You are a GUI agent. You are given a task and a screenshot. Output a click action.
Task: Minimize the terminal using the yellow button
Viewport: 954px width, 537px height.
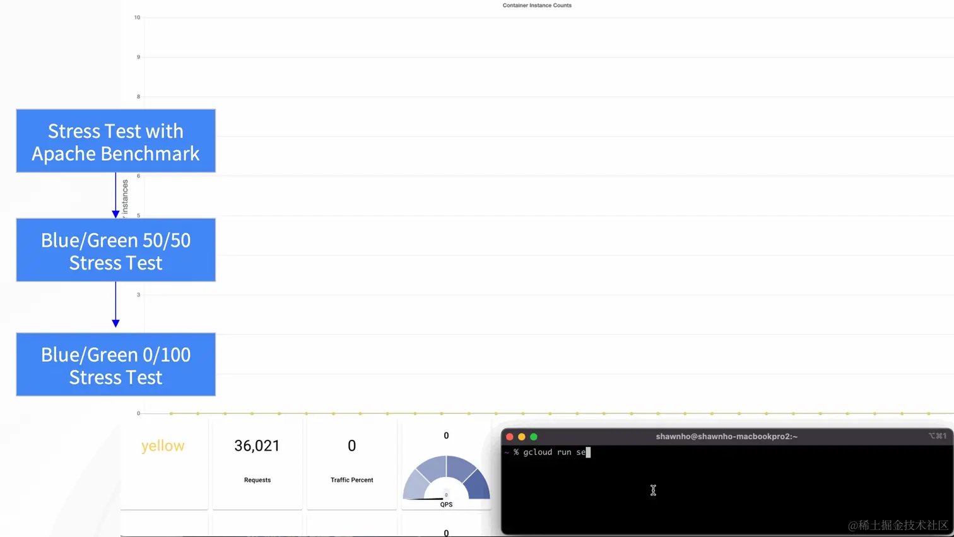522,437
